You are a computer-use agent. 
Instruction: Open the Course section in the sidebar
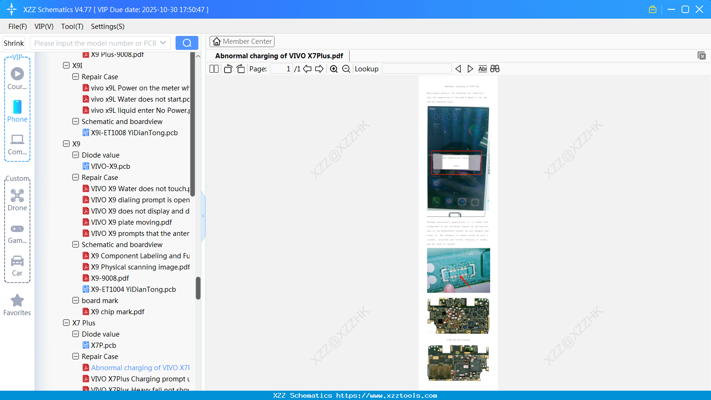[17, 78]
